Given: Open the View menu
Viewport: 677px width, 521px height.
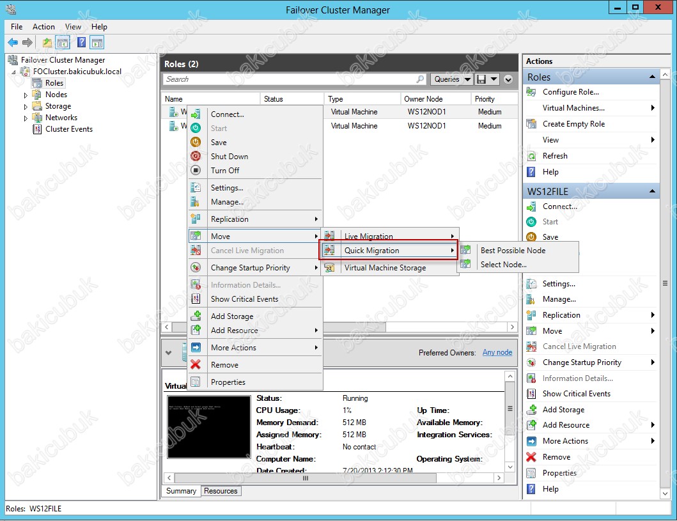Looking at the screenshot, I should pyautogui.click(x=73, y=27).
